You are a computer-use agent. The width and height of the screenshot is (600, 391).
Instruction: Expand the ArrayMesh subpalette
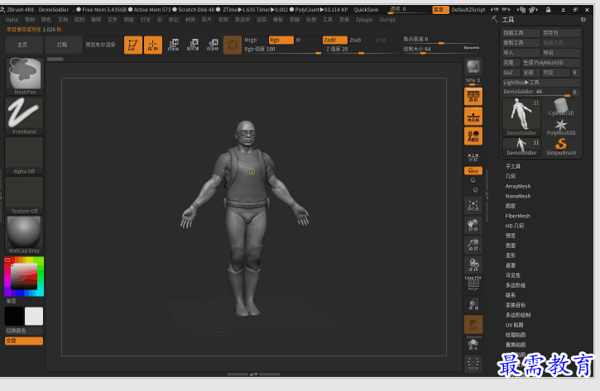518,186
